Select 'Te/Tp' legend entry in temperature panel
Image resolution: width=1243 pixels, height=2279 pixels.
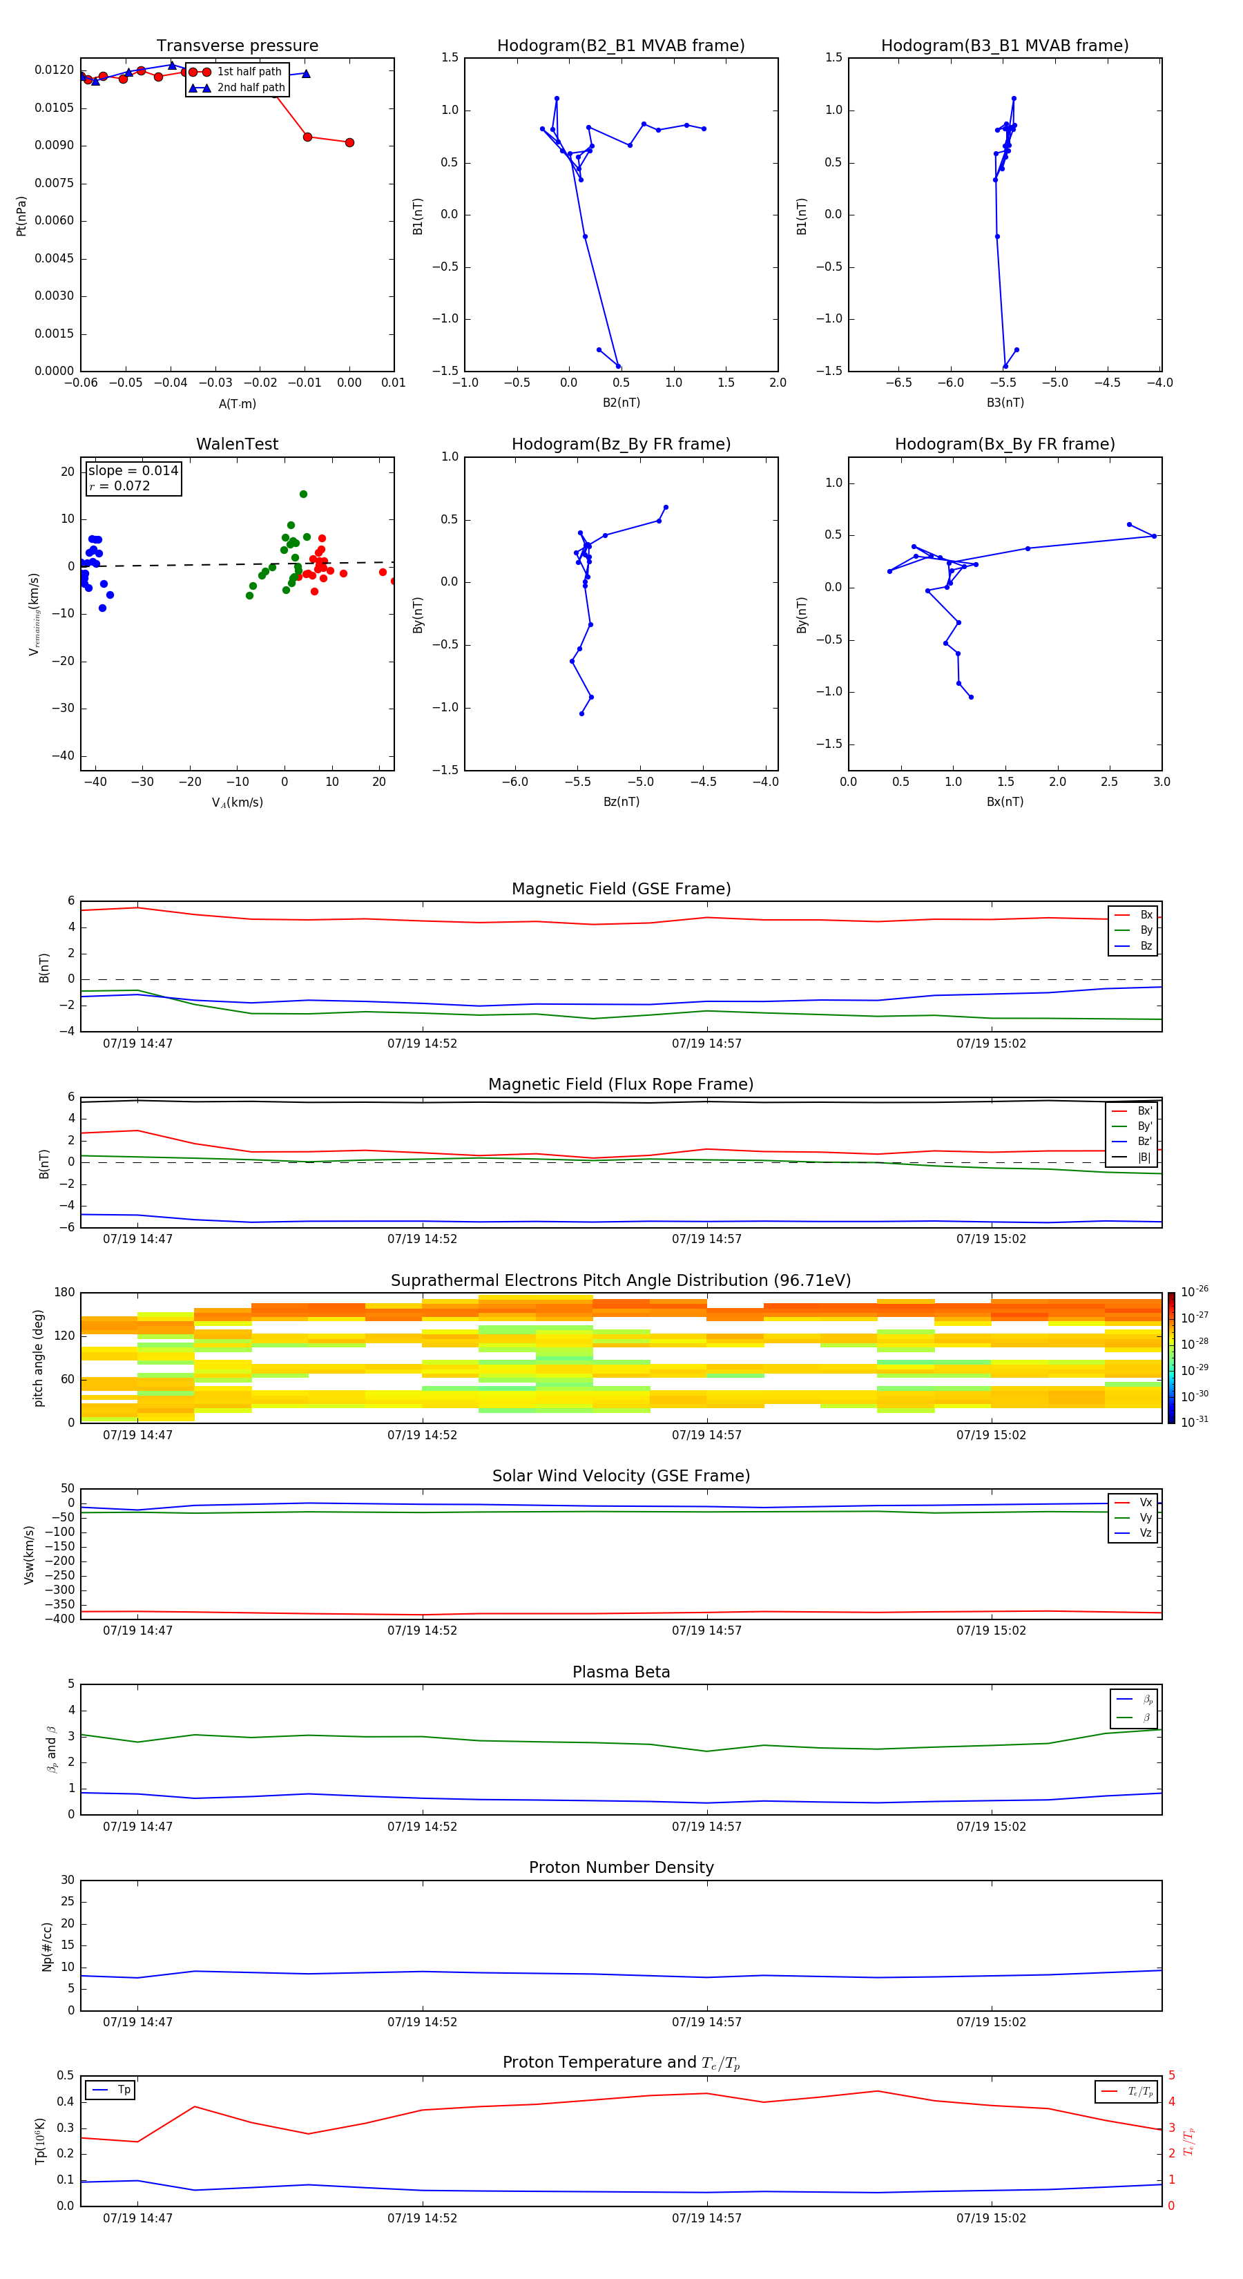[1128, 2093]
